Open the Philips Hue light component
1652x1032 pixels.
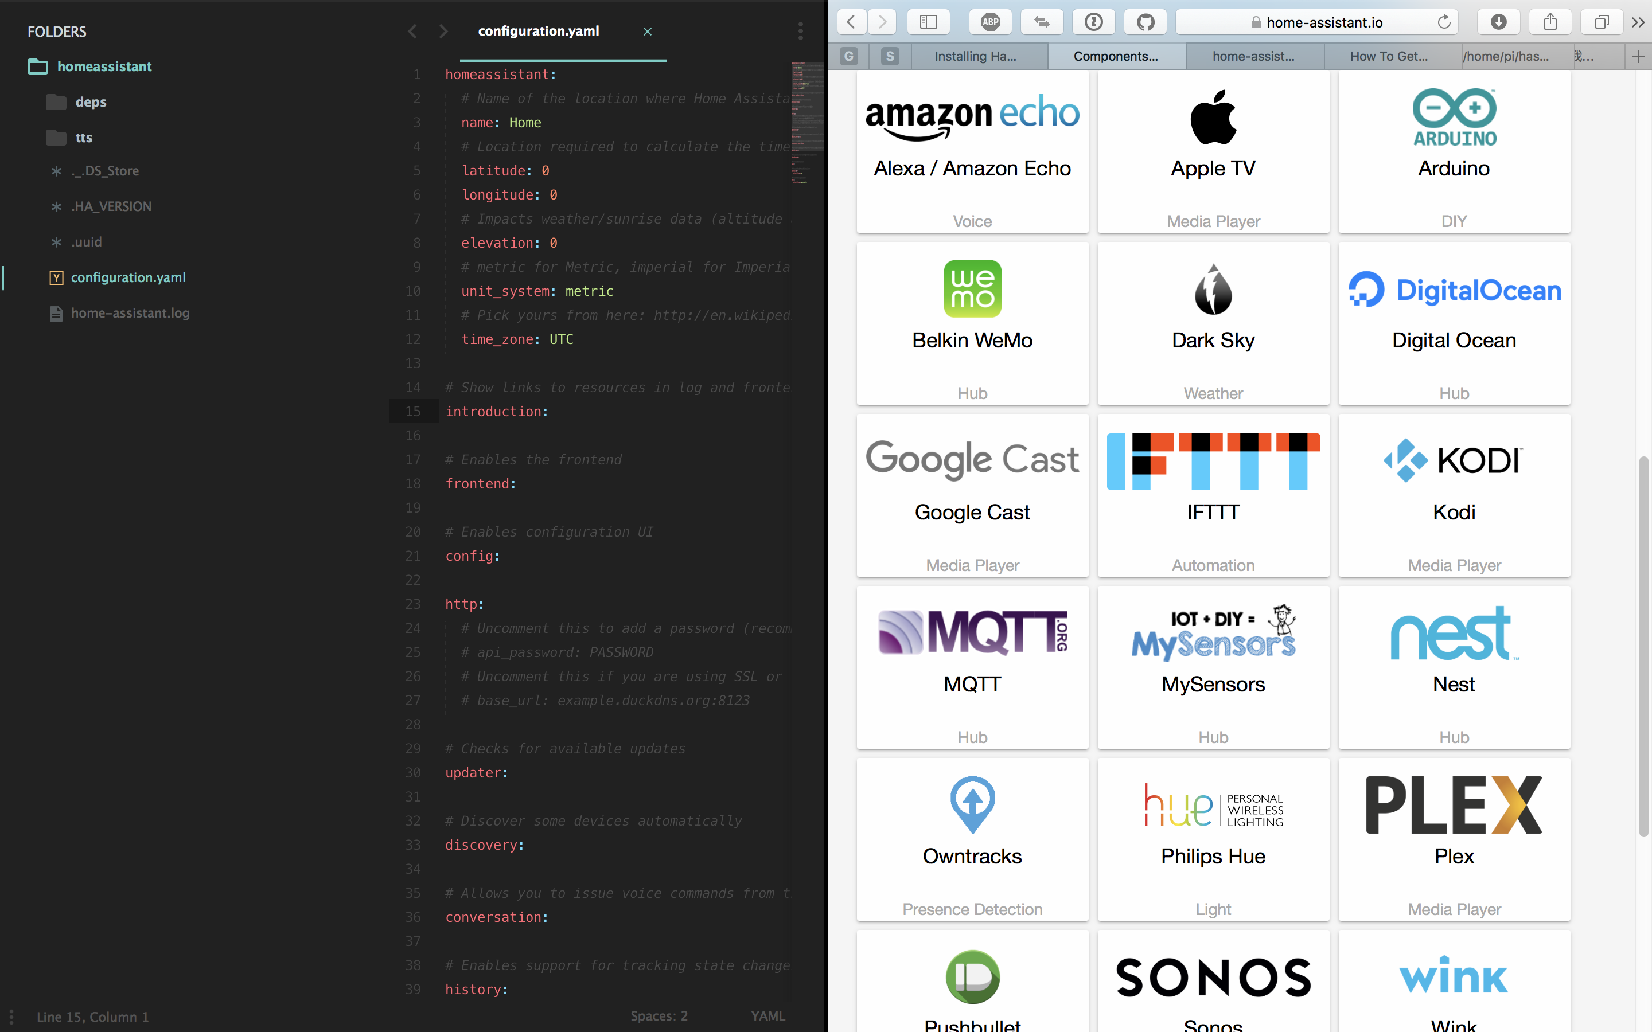tap(1213, 839)
